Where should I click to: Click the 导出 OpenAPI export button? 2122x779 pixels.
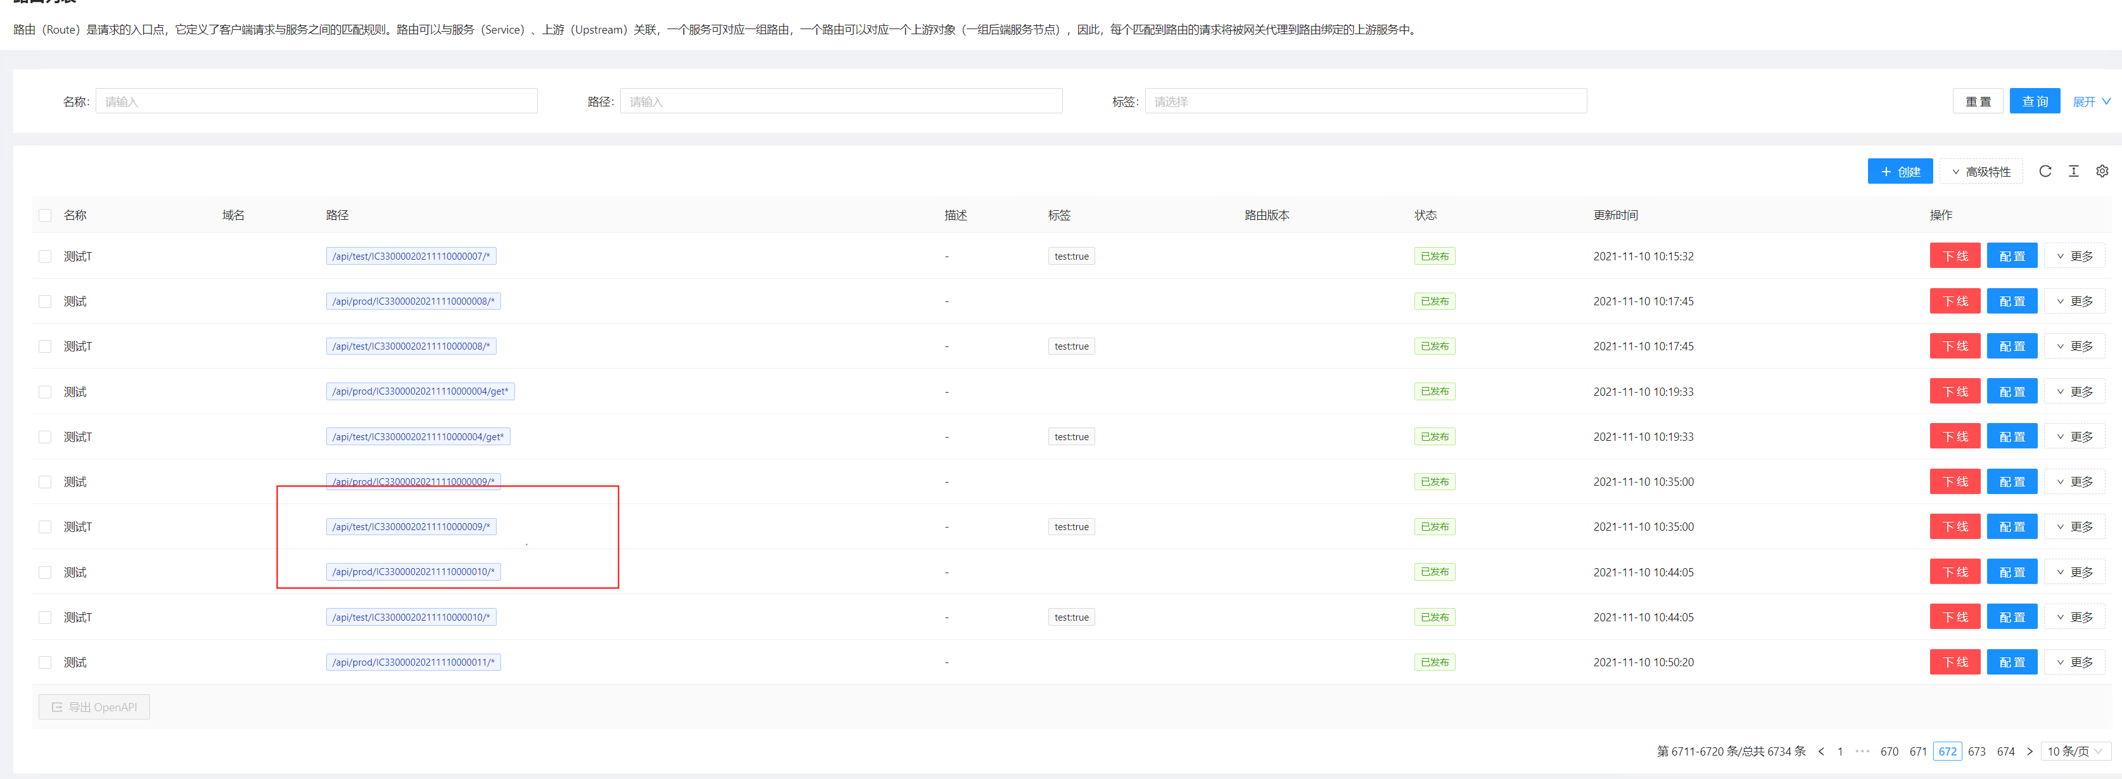94,707
